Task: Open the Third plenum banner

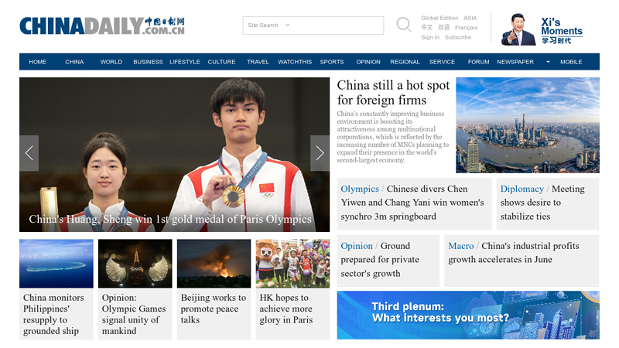Action: pyautogui.click(x=468, y=315)
